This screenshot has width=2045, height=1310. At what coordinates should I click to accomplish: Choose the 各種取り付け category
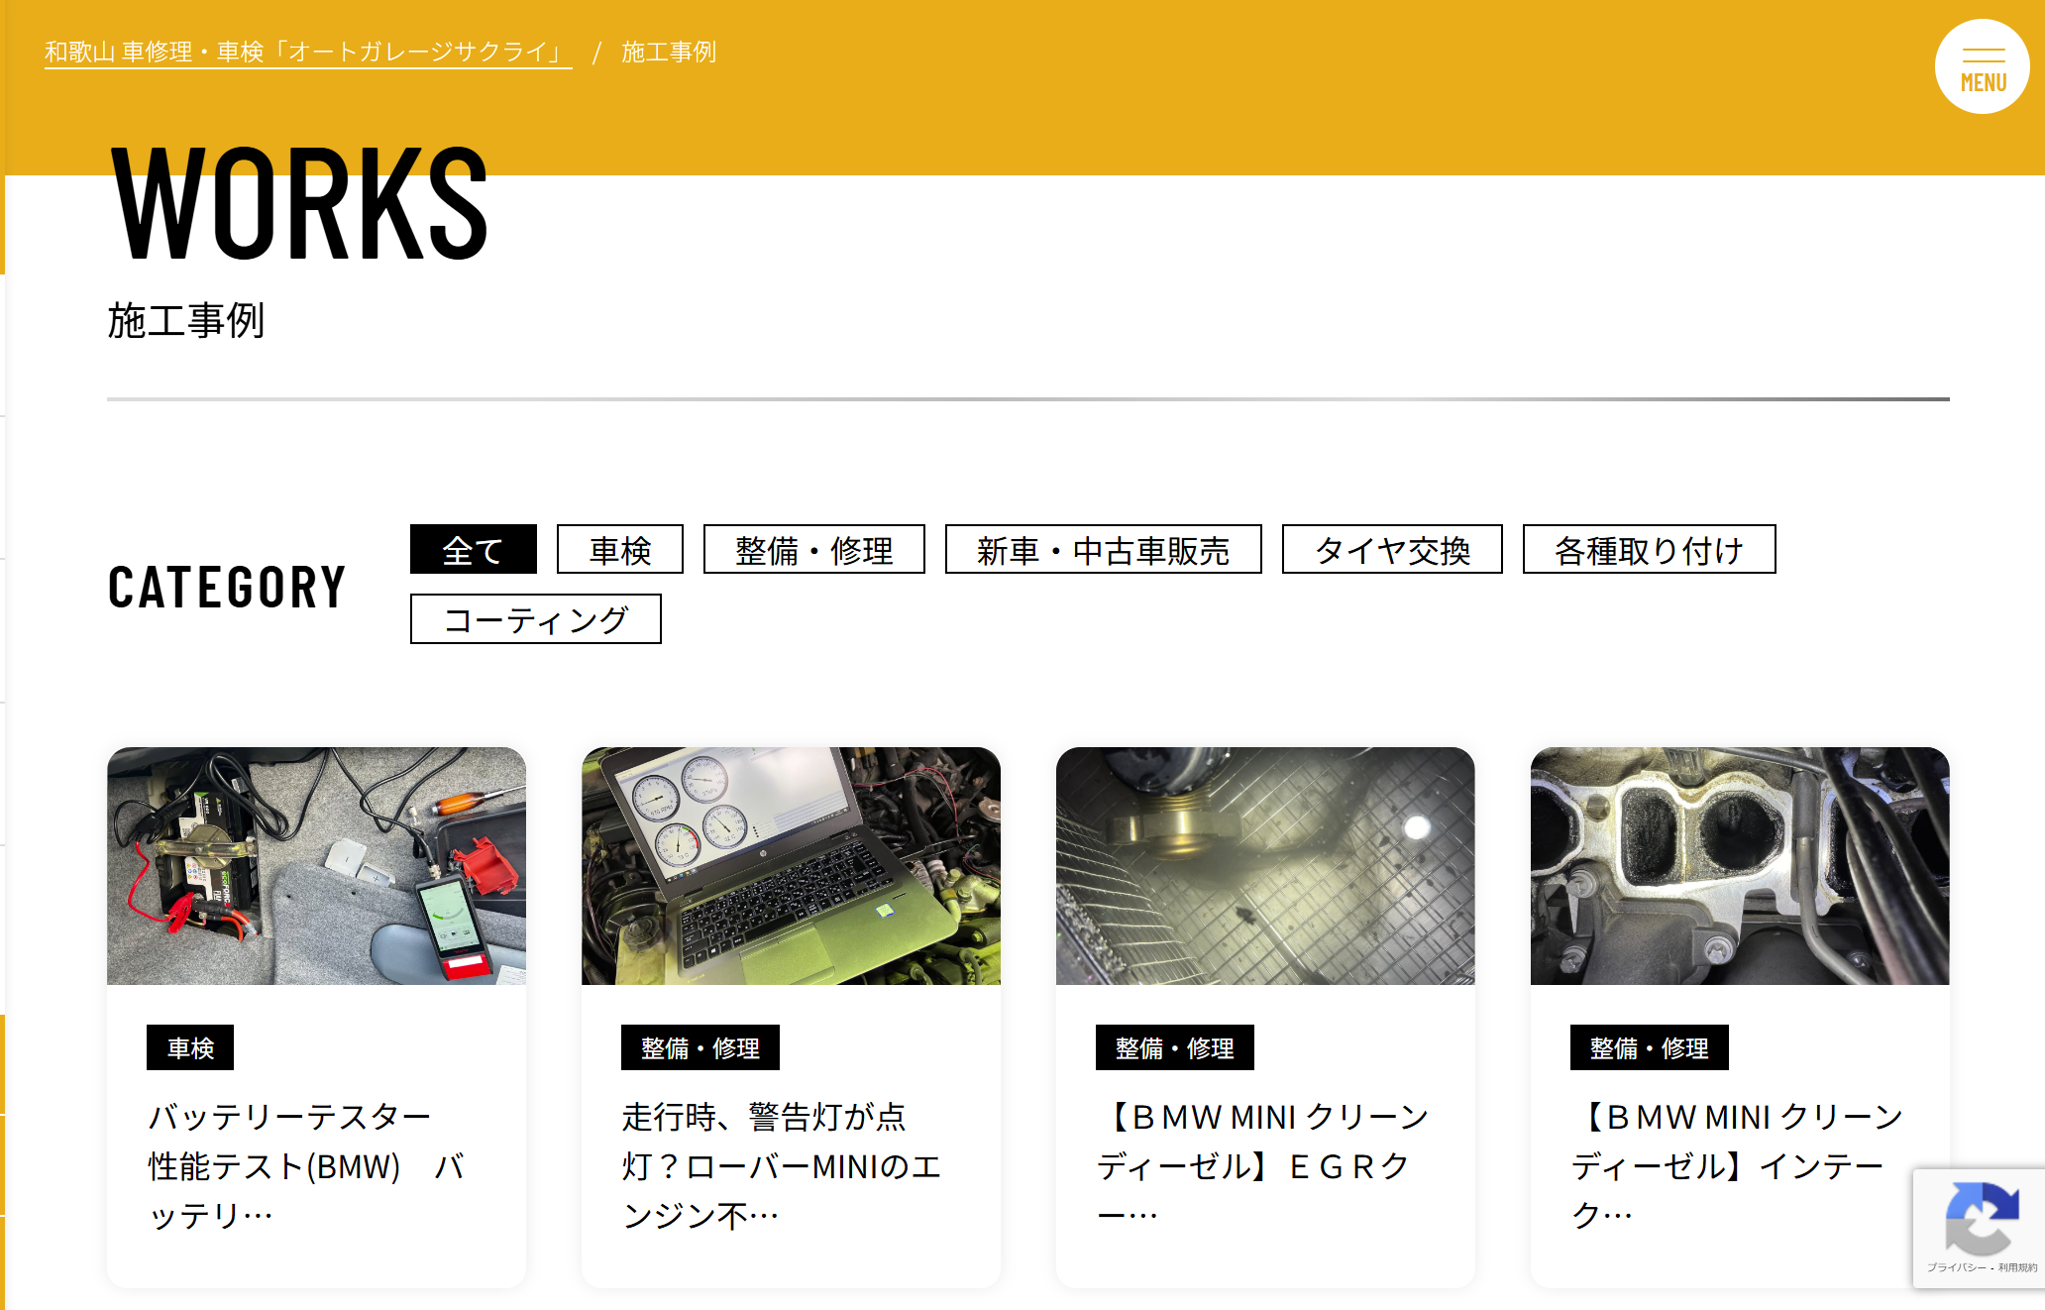point(1649,550)
